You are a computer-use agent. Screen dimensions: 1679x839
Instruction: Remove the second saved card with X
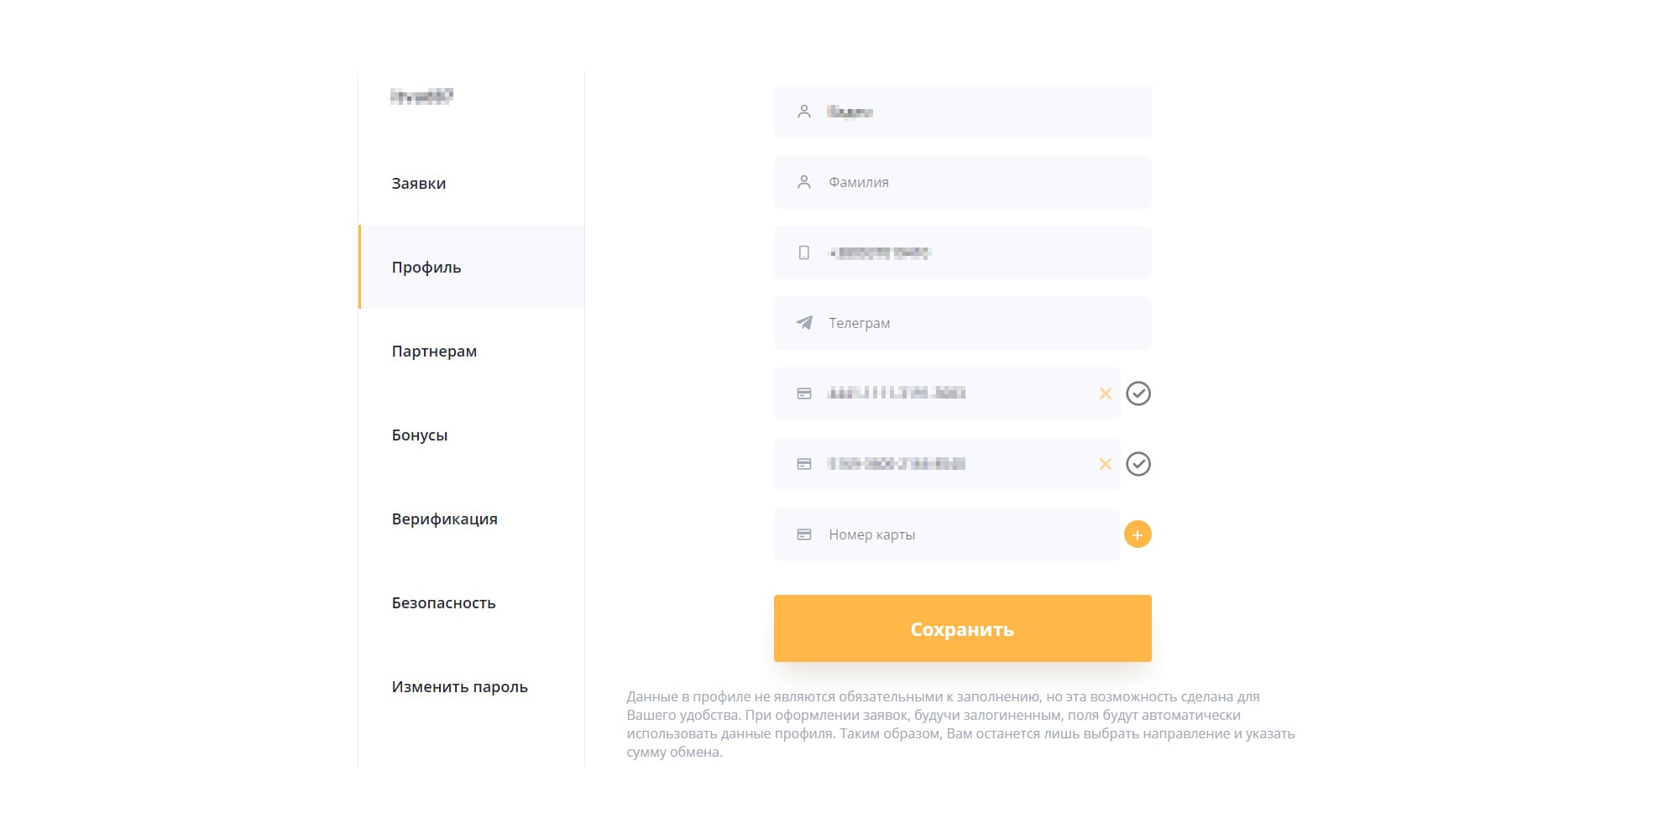coord(1105,464)
